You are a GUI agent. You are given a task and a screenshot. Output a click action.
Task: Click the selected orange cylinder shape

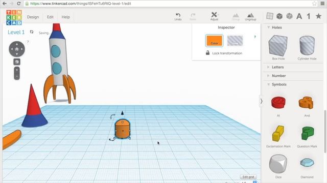(x=123, y=129)
